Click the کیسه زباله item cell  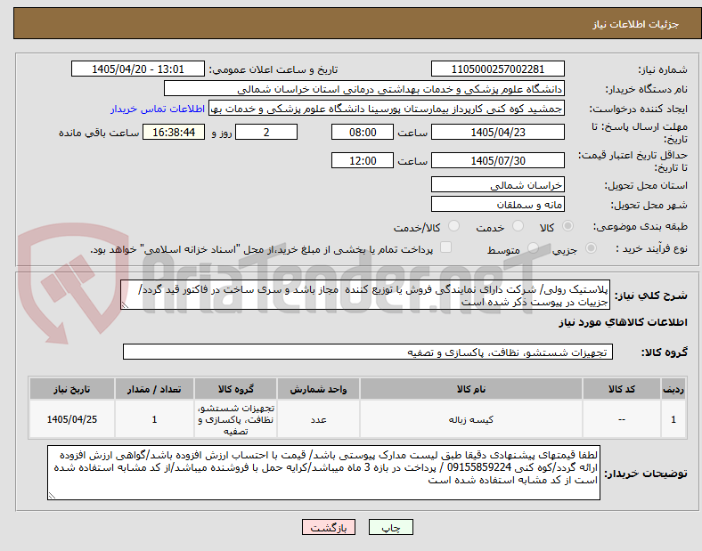coord(471,419)
